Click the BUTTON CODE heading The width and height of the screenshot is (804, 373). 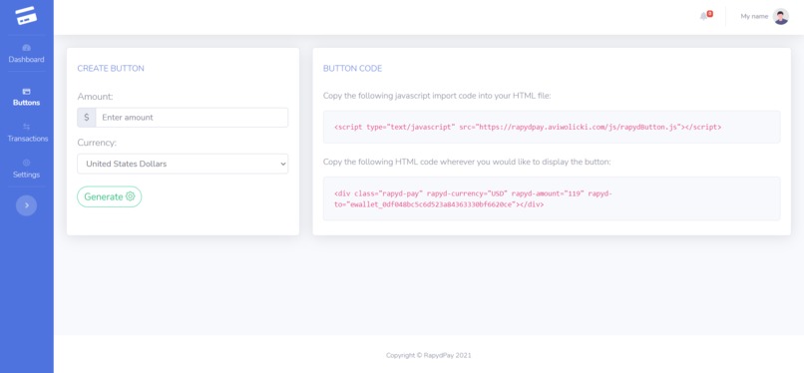353,69
